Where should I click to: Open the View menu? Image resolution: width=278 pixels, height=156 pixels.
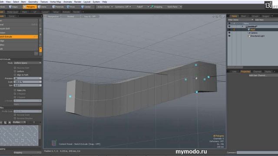click(8, 2)
